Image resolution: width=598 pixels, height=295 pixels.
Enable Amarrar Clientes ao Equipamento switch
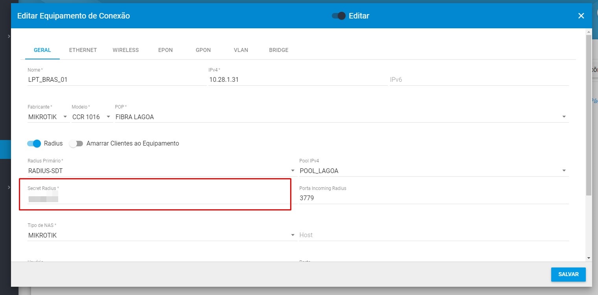pos(76,144)
